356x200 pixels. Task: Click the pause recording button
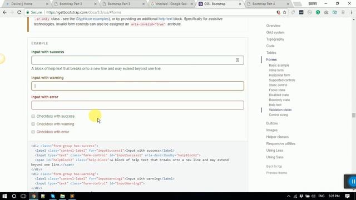(x=353, y=182)
